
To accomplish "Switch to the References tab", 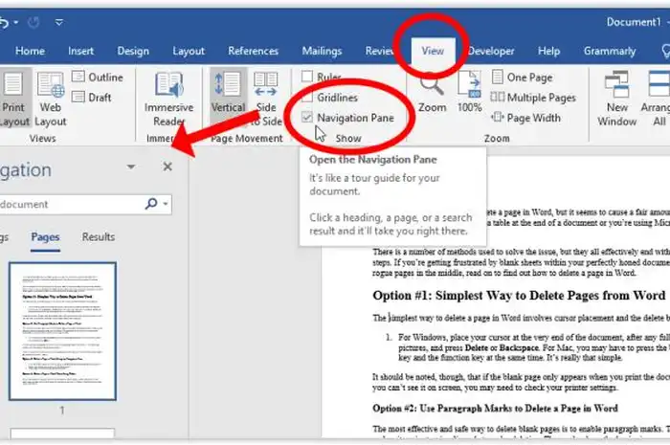I will (x=253, y=51).
